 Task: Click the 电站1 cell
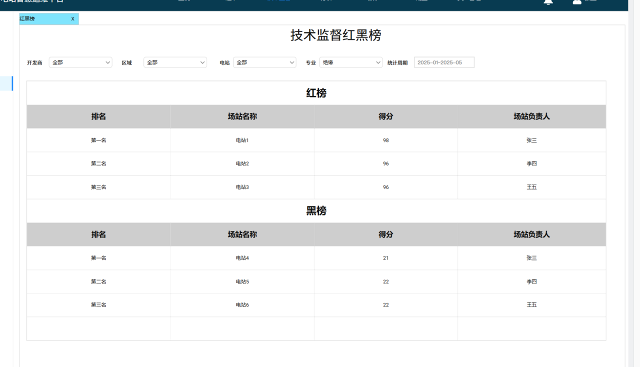pyautogui.click(x=242, y=140)
